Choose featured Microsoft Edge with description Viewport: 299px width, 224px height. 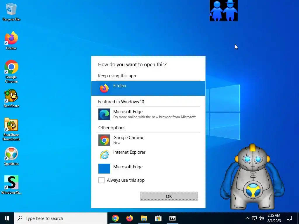(x=148, y=114)
